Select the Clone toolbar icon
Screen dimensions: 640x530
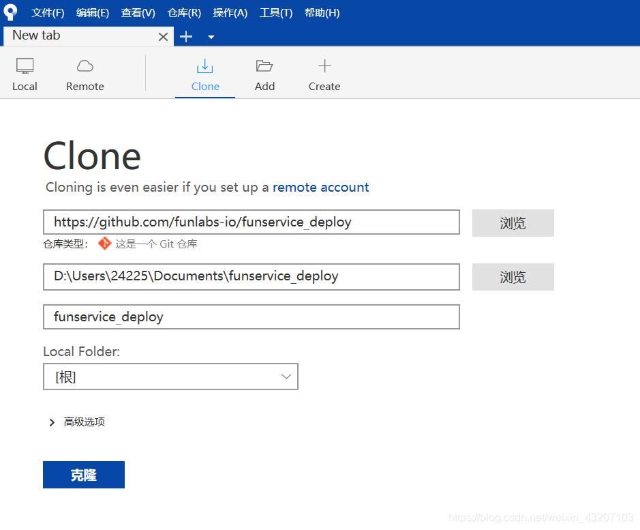[205, 65]
